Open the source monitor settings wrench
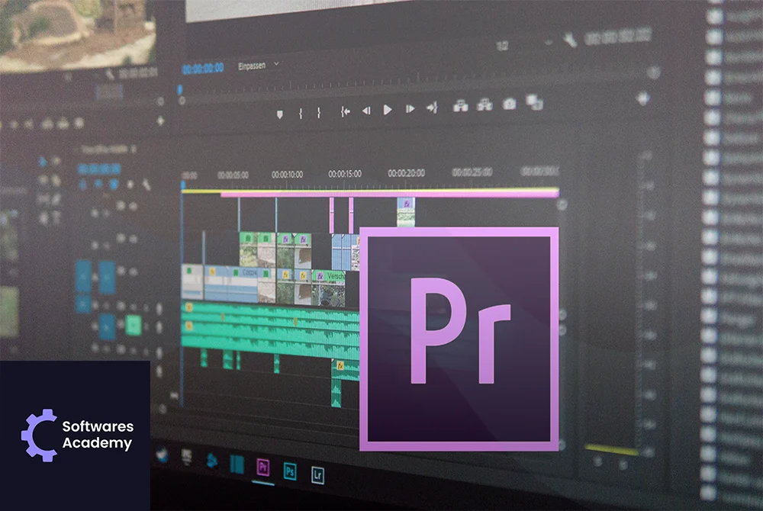763x511 pixels. 110,75
